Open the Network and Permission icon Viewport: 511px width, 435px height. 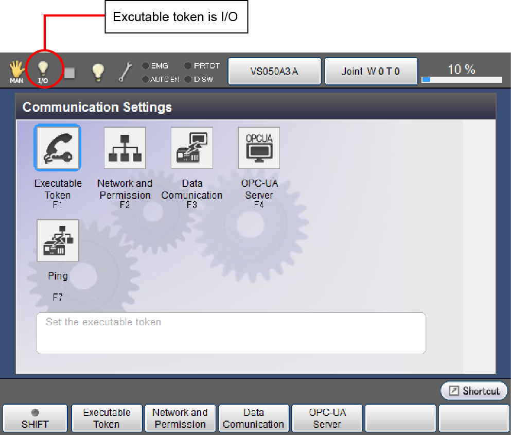point(125,148)
